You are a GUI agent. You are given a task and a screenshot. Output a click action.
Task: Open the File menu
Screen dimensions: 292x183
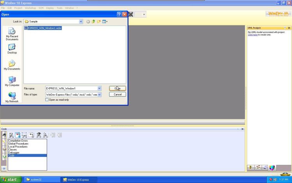point(3,8)
